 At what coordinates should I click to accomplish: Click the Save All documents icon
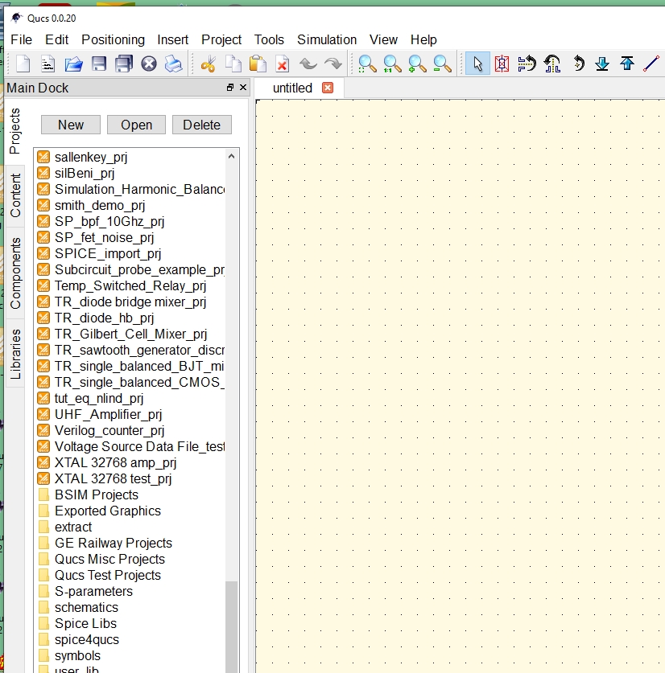[122, 64]
